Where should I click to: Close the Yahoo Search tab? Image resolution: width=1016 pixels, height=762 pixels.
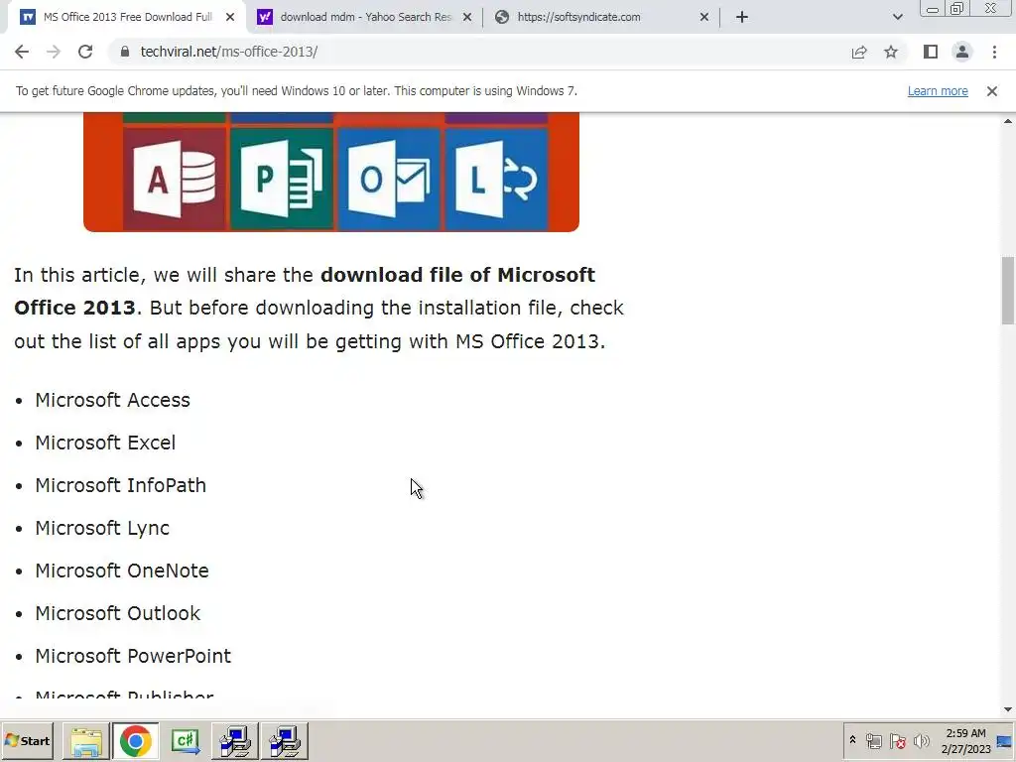coord(467,18)
